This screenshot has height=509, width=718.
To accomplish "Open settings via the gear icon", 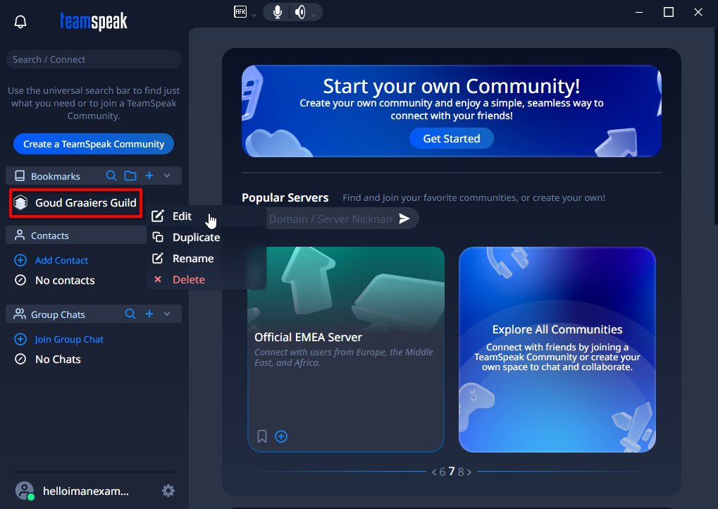I will [x=168, y=491].
